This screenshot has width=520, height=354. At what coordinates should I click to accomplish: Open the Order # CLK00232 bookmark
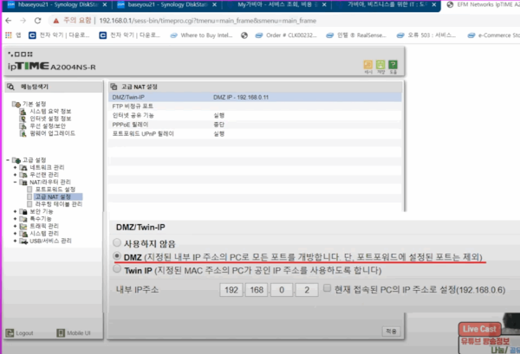pos(286,35)
